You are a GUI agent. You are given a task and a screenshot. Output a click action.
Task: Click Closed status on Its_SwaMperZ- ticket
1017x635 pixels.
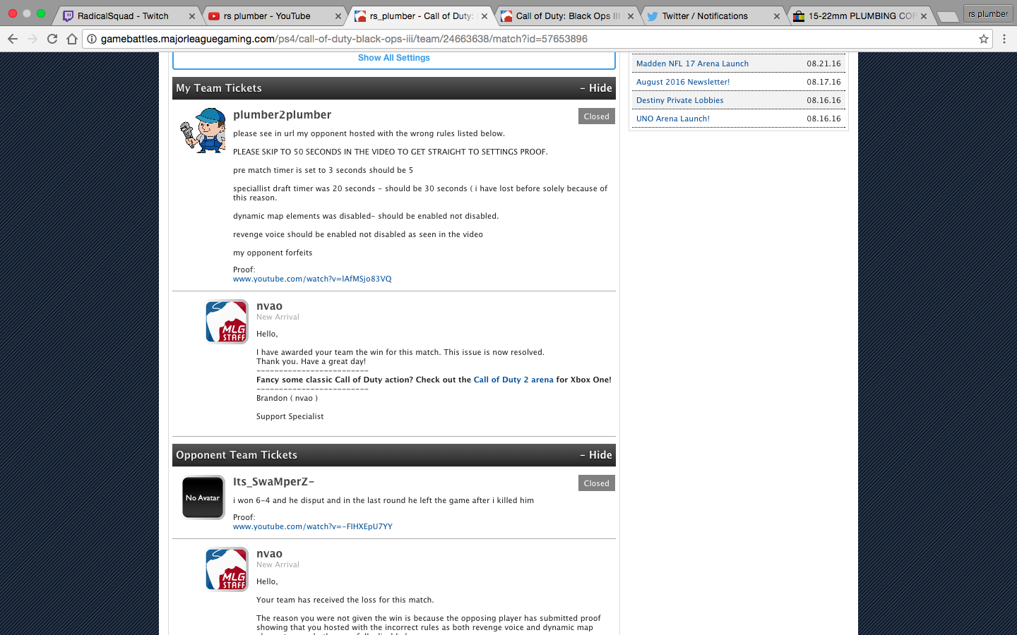pos(596,483)
